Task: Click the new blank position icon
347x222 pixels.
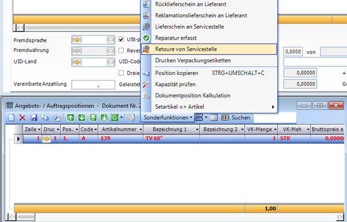Action: pyautogui.click(x=11, y=118)
